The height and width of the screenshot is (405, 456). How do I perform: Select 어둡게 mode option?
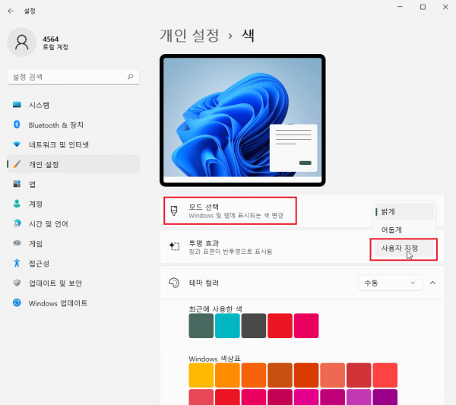pyautogui.click(x=404, y=230)
